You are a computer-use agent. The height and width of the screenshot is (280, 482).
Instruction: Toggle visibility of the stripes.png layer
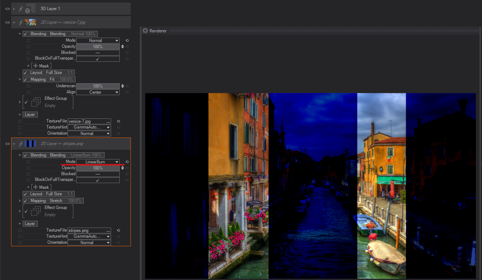7,144
